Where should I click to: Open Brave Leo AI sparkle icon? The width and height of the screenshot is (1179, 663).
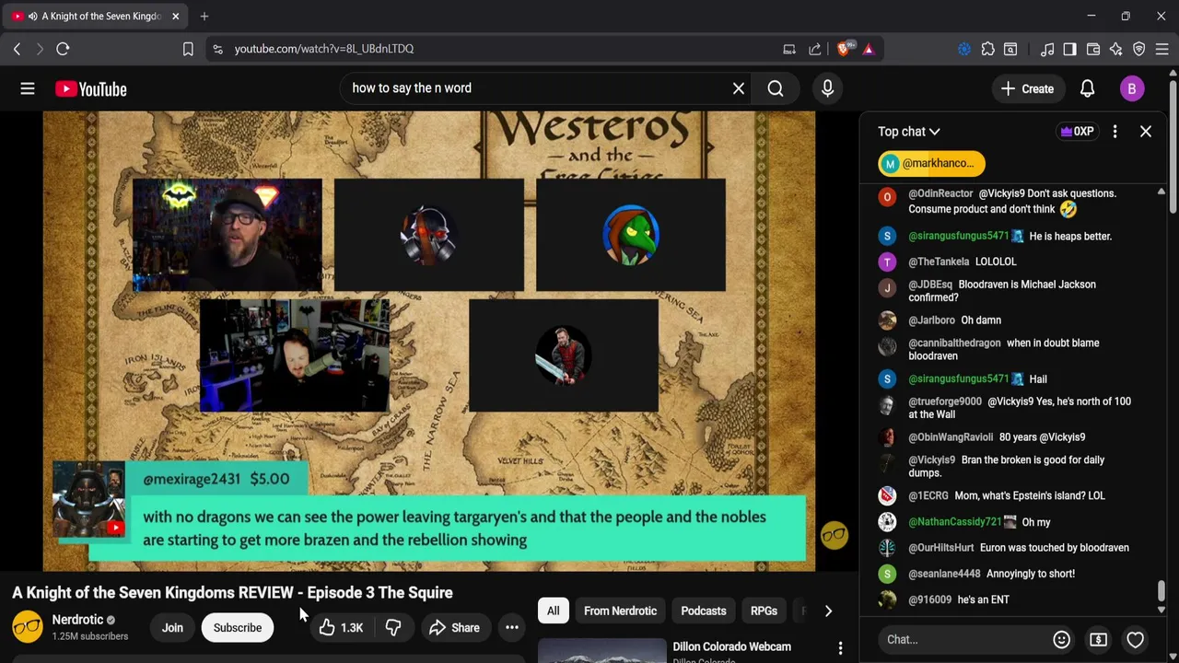(1116, 49)
